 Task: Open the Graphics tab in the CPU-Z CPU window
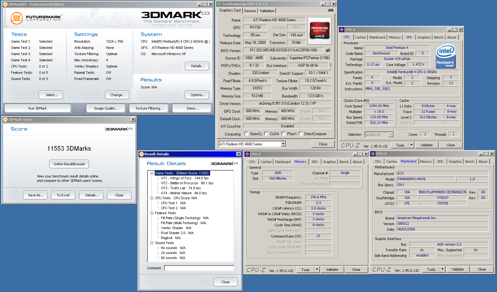pos(424,37)
